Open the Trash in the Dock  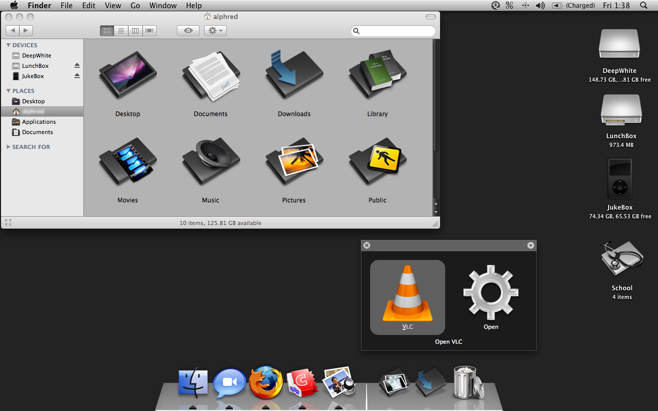point(468,382)
